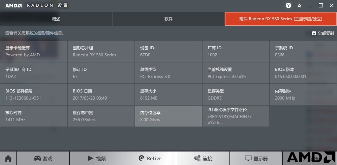This screenshot has width=337, height=165.
Task: Click the favorites star icon
Action: point(299,6)
